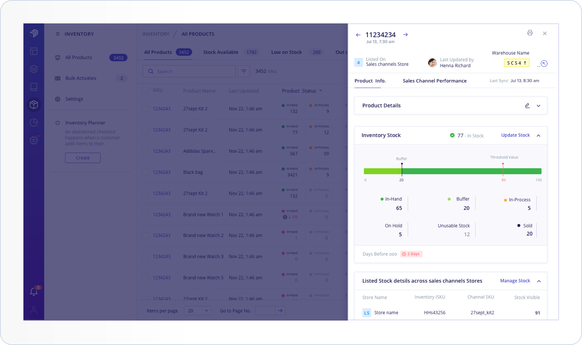Select the checkbox for Addidas Sparx row
Viewport: 582px width, 345px height.
pos(145,151)
